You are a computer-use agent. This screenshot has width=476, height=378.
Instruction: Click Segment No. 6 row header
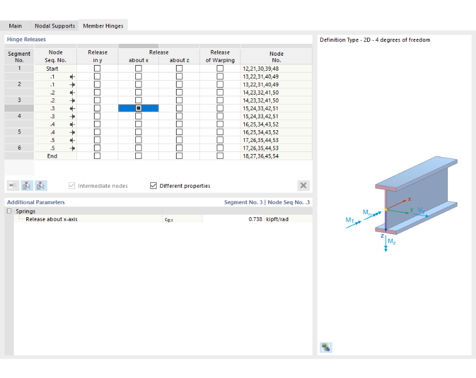(19, 148)
